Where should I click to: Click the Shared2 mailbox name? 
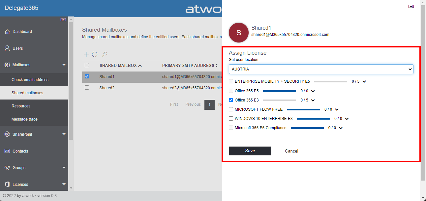tap(107, 88)
